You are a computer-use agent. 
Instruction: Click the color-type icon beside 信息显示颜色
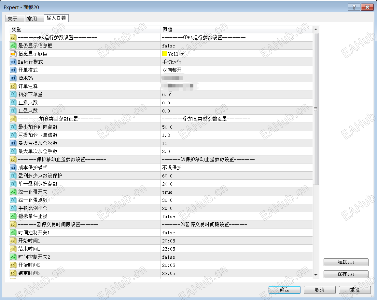pos(13,54)
